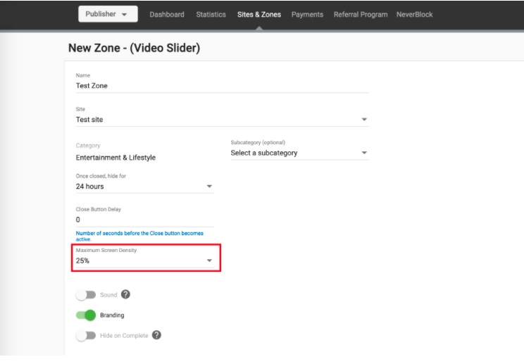Disable the Branding toggle
Viewport: 524px width, 364px height.
(x=85, y=315)
